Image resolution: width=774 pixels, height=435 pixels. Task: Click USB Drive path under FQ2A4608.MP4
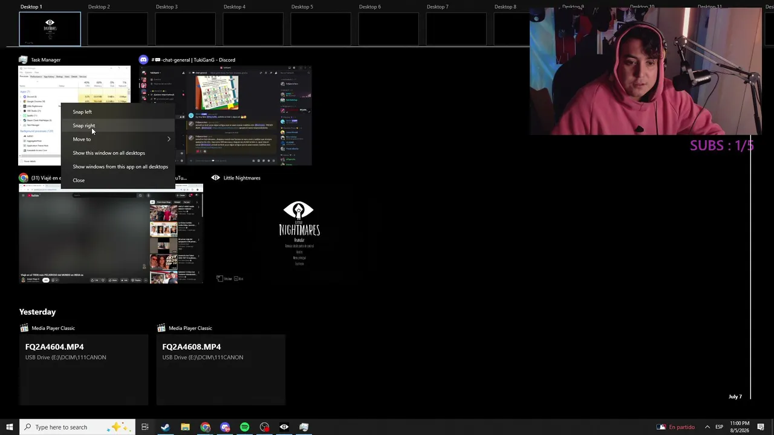(x=203, y=357)
